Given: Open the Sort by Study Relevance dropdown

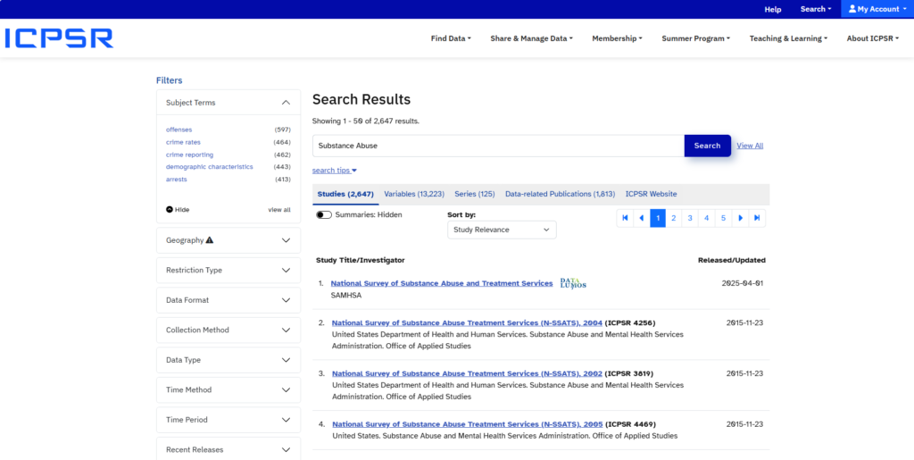Looking at the screenshot, I should tap(501, 230).
